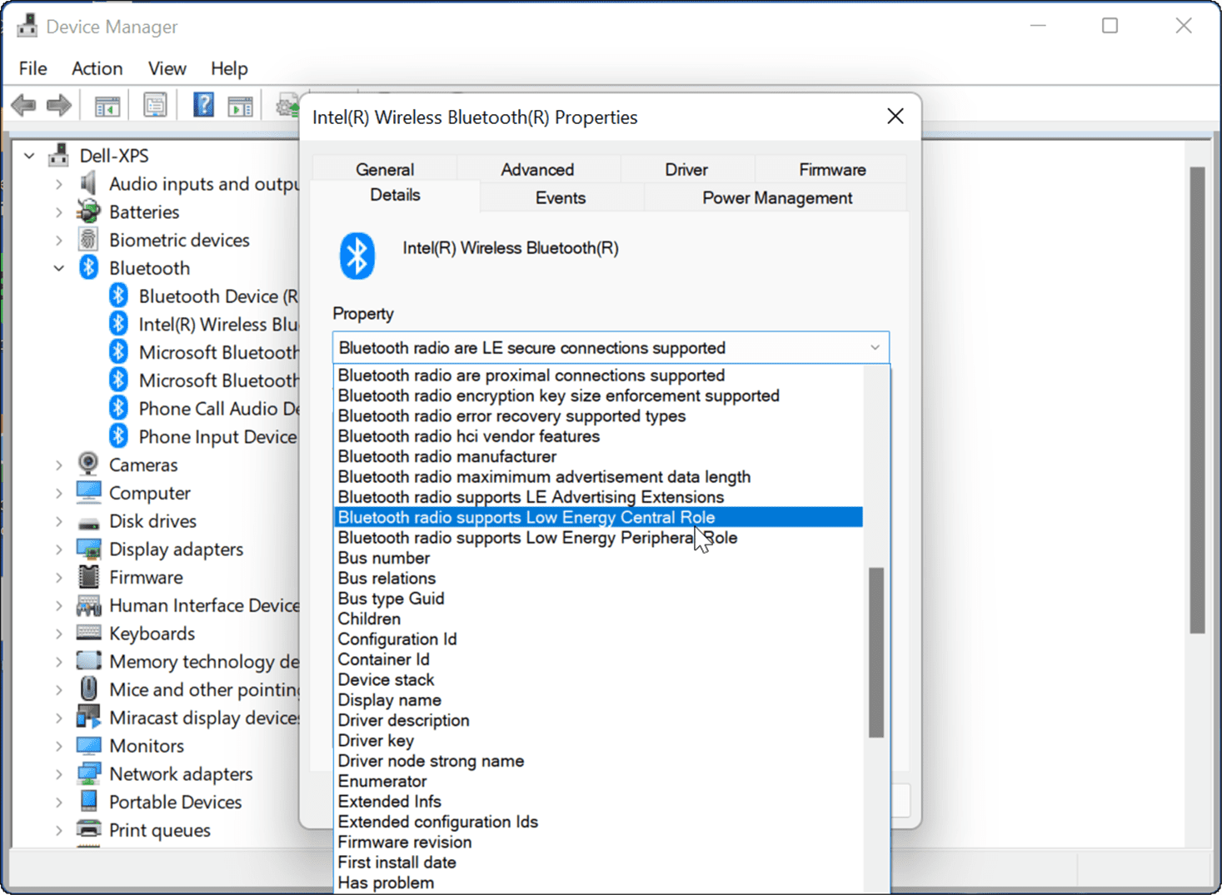The image size is (1222, 895).
Task: Click the Show/Hide Console Tree toolbar icon
Action: tap(107, 104)
